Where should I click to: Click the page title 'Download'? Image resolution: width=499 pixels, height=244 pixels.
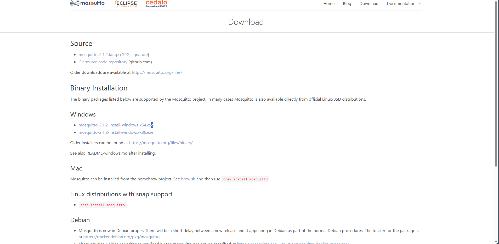(246, 22)
